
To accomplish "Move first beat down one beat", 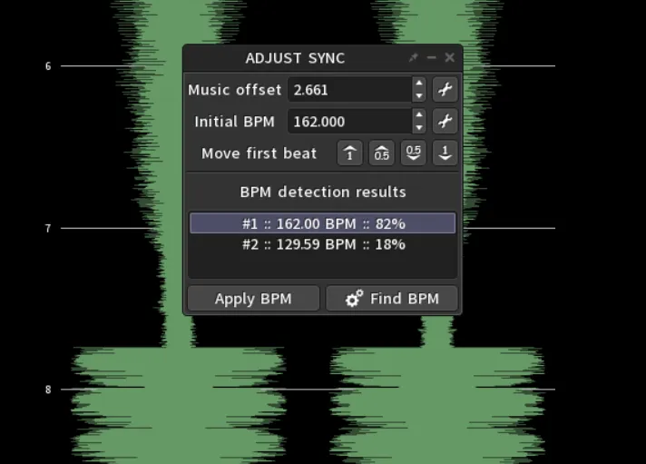I will pos(445,153).
